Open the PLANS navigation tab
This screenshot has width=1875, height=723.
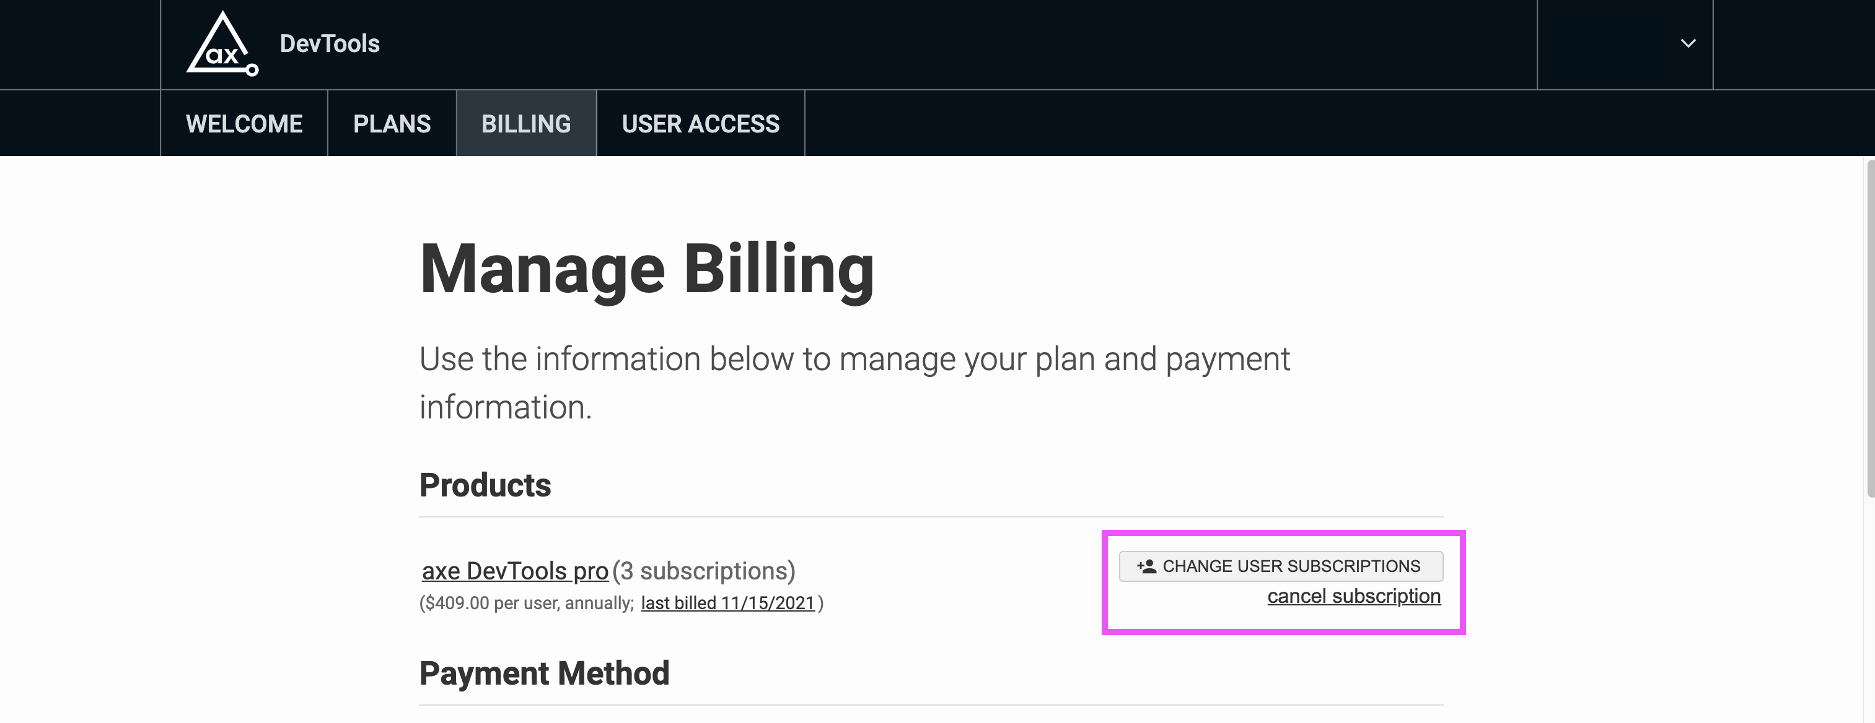391,123
